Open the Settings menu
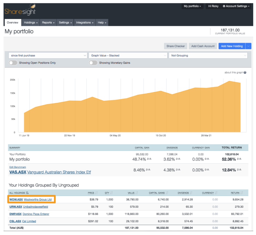This screenshot has height=235, width=256. [65, 23]
